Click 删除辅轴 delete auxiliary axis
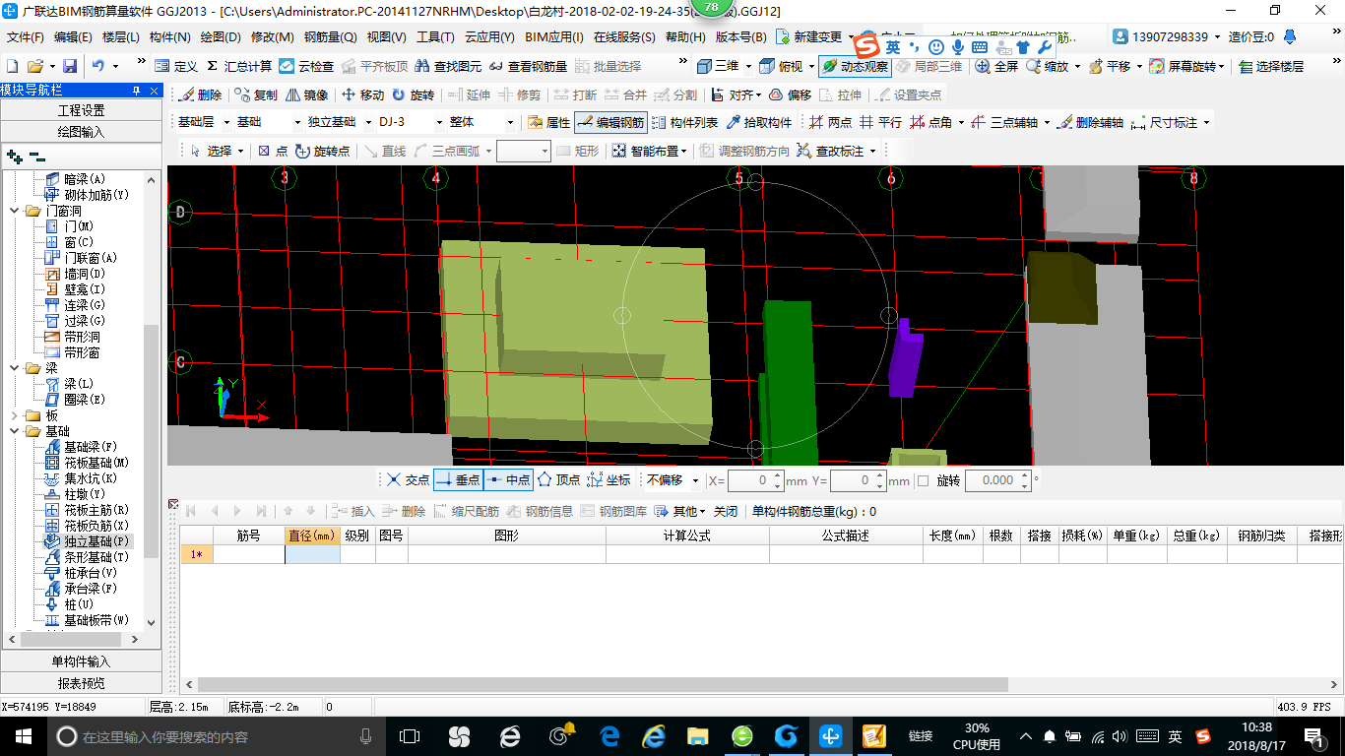 pos(1090,123)
